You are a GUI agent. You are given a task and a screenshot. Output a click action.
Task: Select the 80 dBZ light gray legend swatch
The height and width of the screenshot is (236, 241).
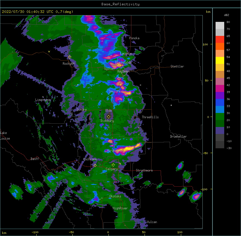point(220,26)
